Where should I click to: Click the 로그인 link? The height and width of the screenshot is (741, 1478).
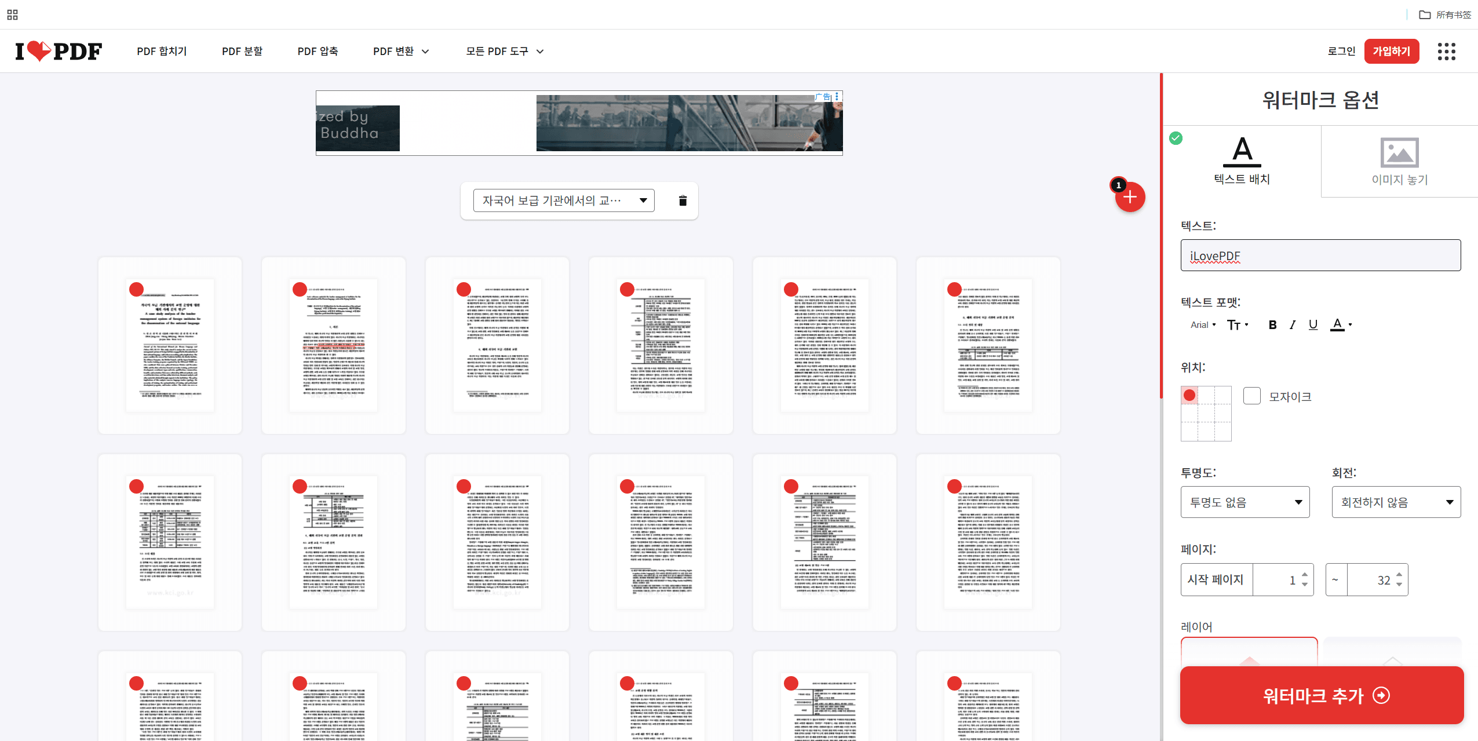1341,51
